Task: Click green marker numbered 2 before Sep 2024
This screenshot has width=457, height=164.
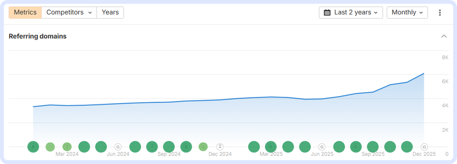Action: [152, 147]
